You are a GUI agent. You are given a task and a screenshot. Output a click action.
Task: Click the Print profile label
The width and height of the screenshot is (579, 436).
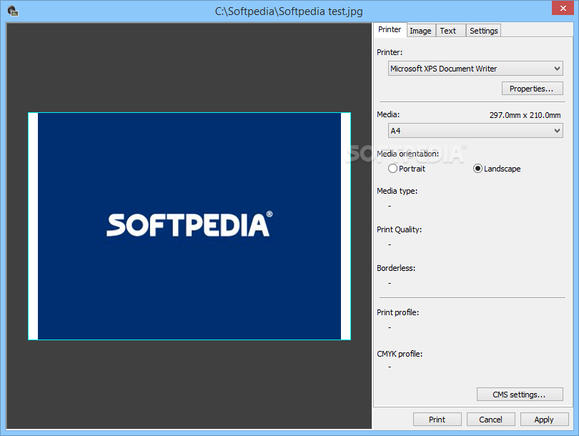[x=397, y=312]
